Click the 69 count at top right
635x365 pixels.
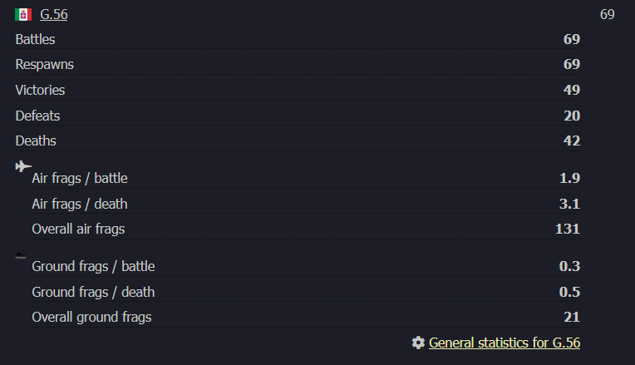(x=607, y=14)
